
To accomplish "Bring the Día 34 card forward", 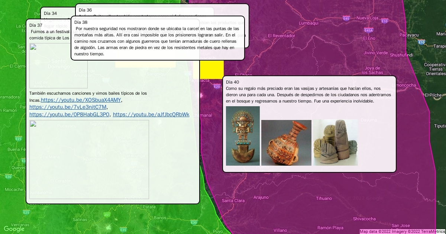I will 51,13.
